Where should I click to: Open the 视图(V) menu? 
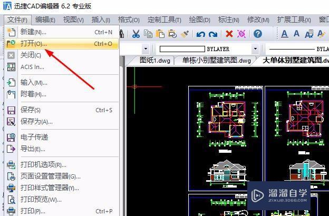tap(73, 20)
